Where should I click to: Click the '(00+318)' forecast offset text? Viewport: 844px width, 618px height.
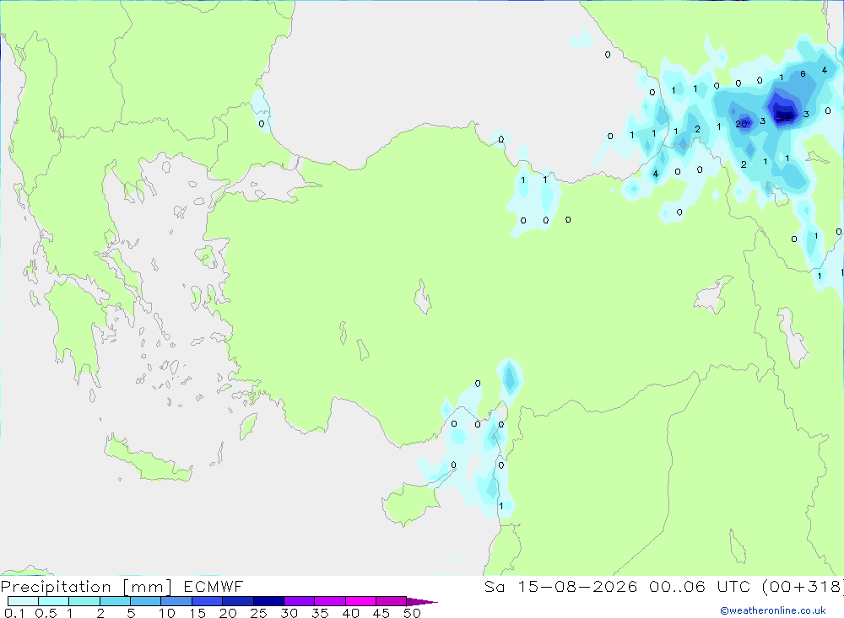803,586
